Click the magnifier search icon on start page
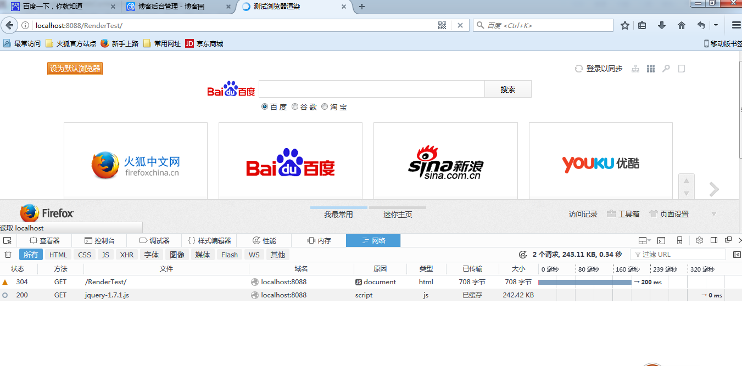742x366 pixels. pos(666,69)
